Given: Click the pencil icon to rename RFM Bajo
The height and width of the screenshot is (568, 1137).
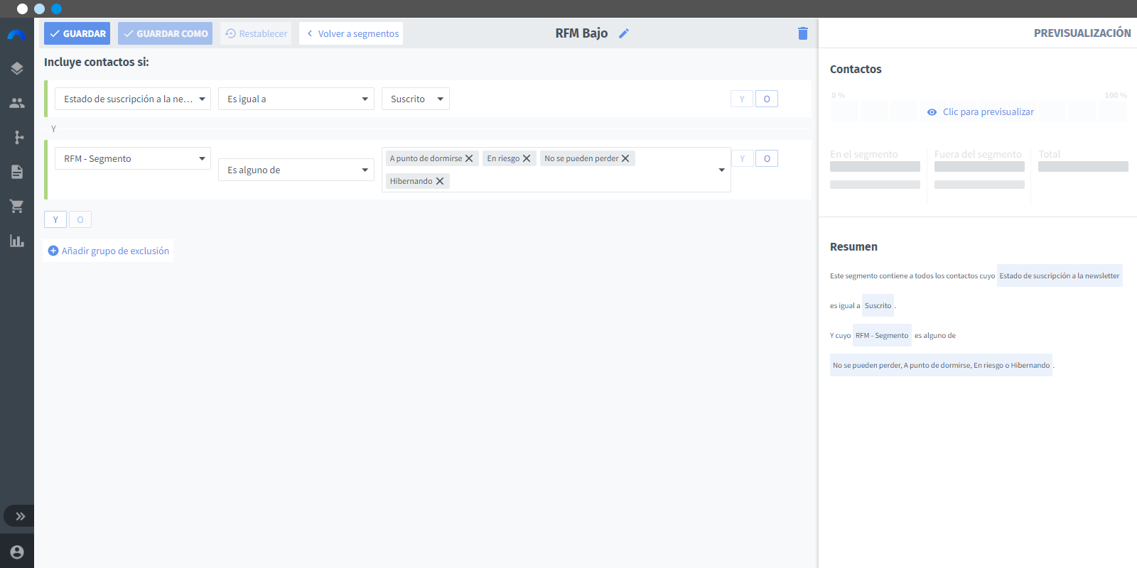Looking at the screenshot, I should pyautogui.click(x=624, y=33).
